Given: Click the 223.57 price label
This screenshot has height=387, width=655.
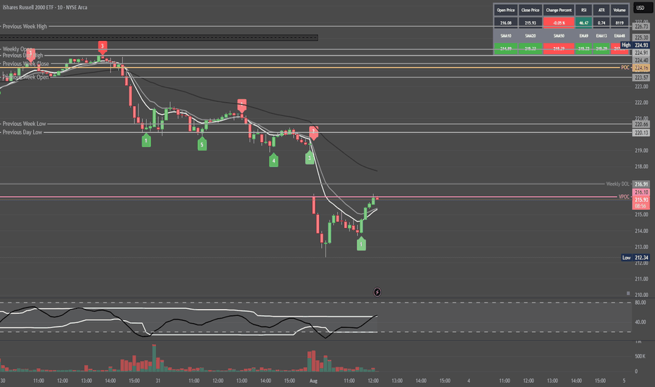Looking at the screenshot, I should coord(641,77).
